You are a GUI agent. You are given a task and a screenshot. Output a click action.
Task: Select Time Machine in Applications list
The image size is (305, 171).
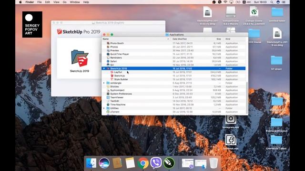pos(173,104)
